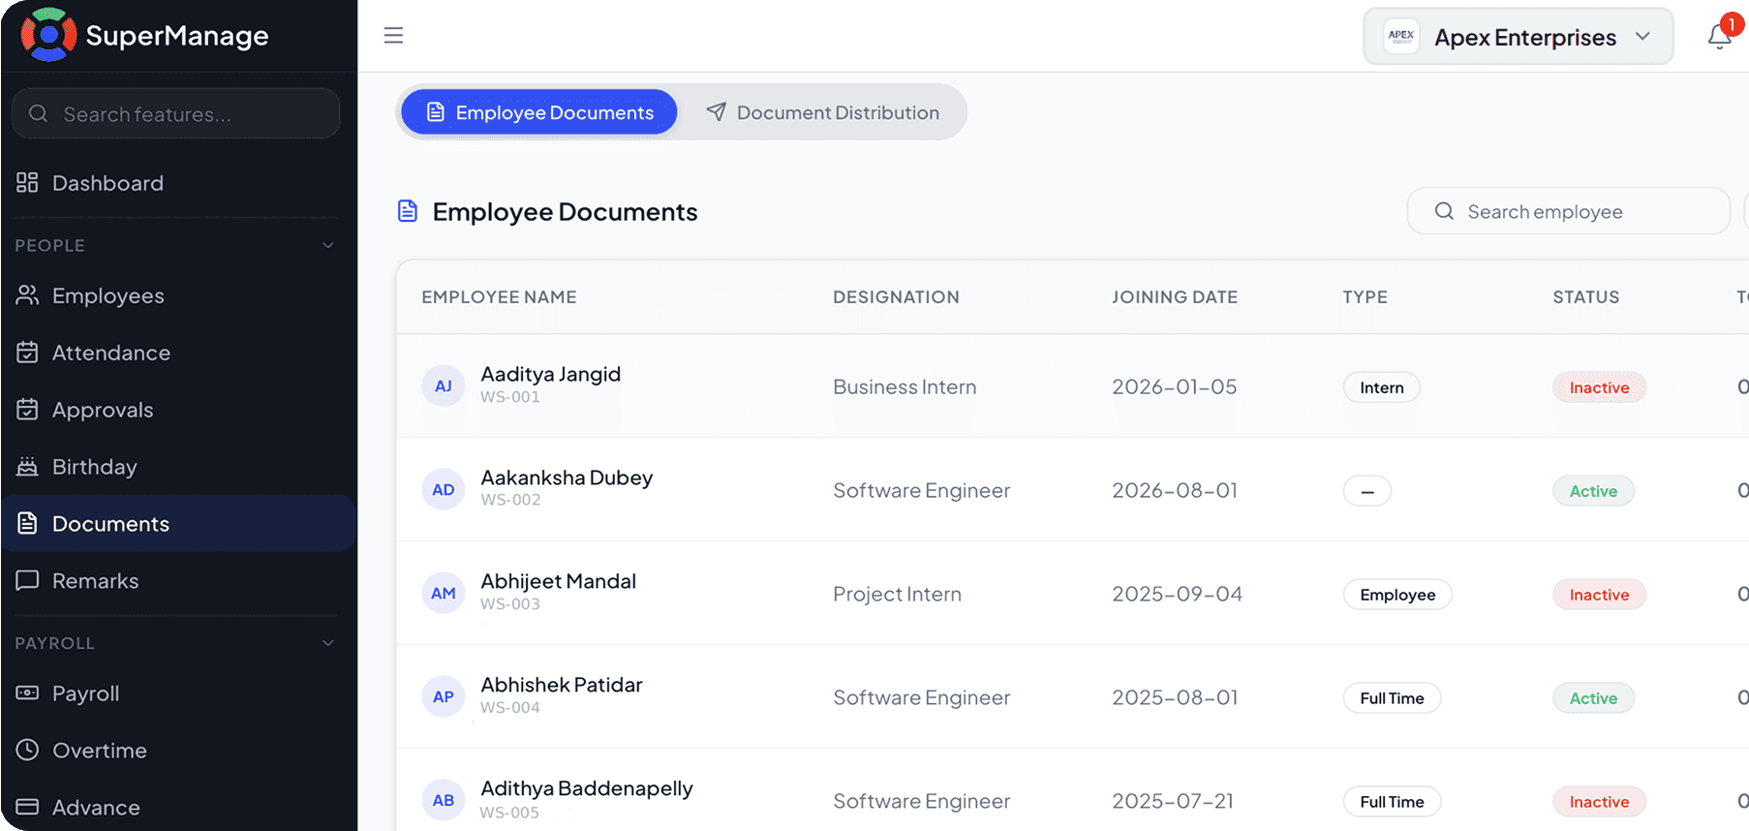Click joining date 2025-07-21

[1173, 801]
